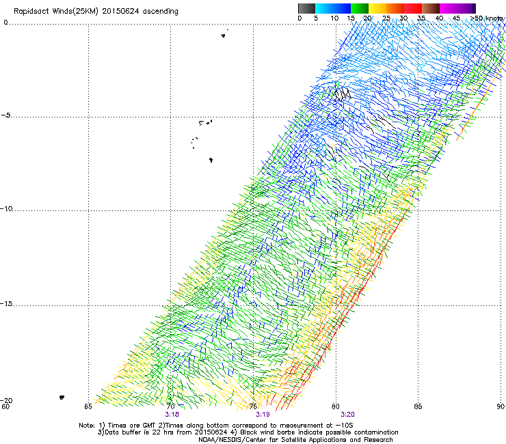Click the "-20" latitude axis label
This screenshot has height=444, width=506.
coord(6,400)
